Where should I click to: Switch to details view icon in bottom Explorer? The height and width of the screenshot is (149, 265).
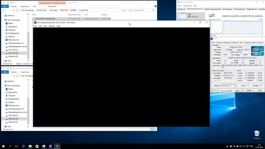[x=152, y=129]
